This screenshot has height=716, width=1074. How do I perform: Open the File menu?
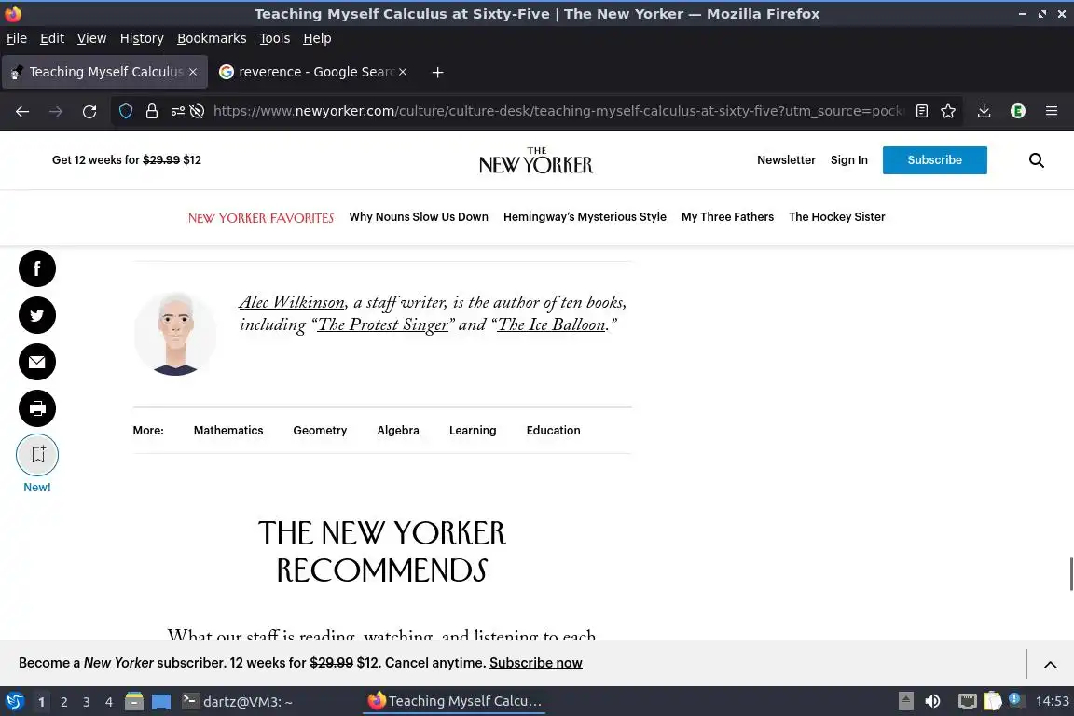17,38
